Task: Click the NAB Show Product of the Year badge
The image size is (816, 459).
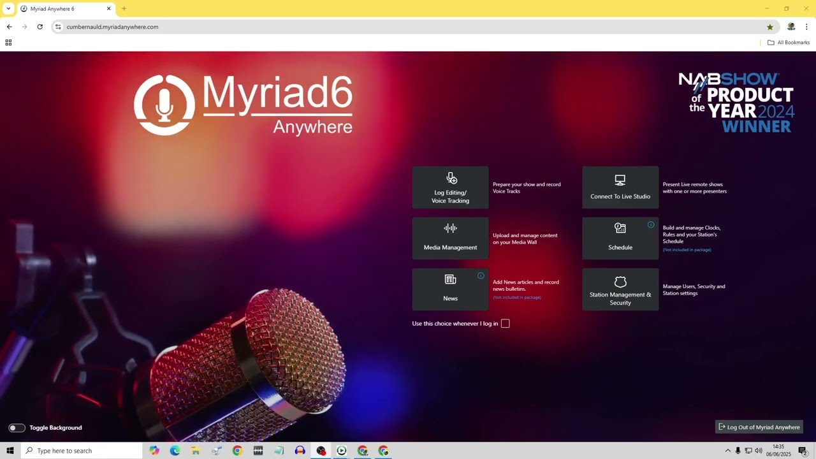Action: tap(736, 102)
